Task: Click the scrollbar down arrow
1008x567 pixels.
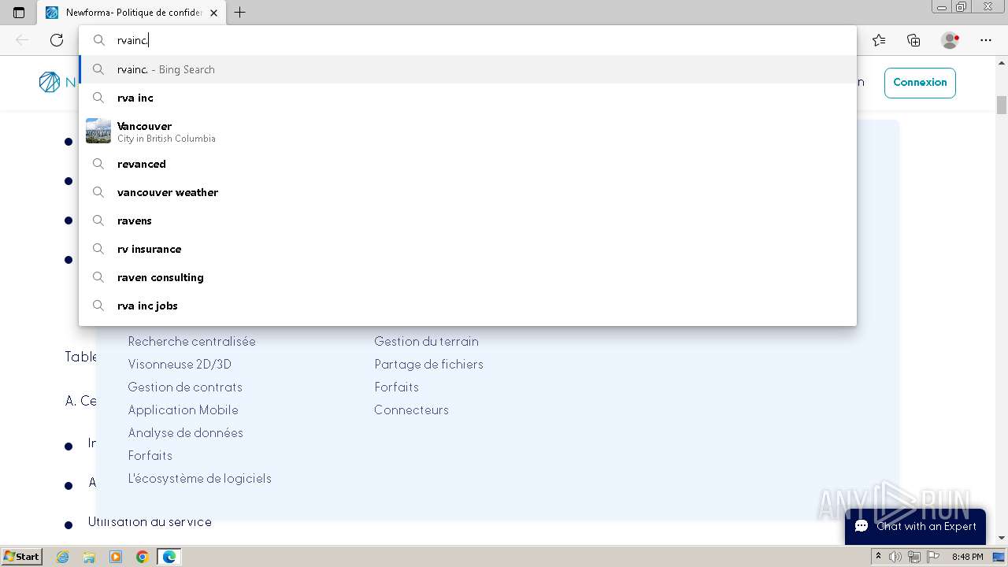Action: tap(1002, 538)
